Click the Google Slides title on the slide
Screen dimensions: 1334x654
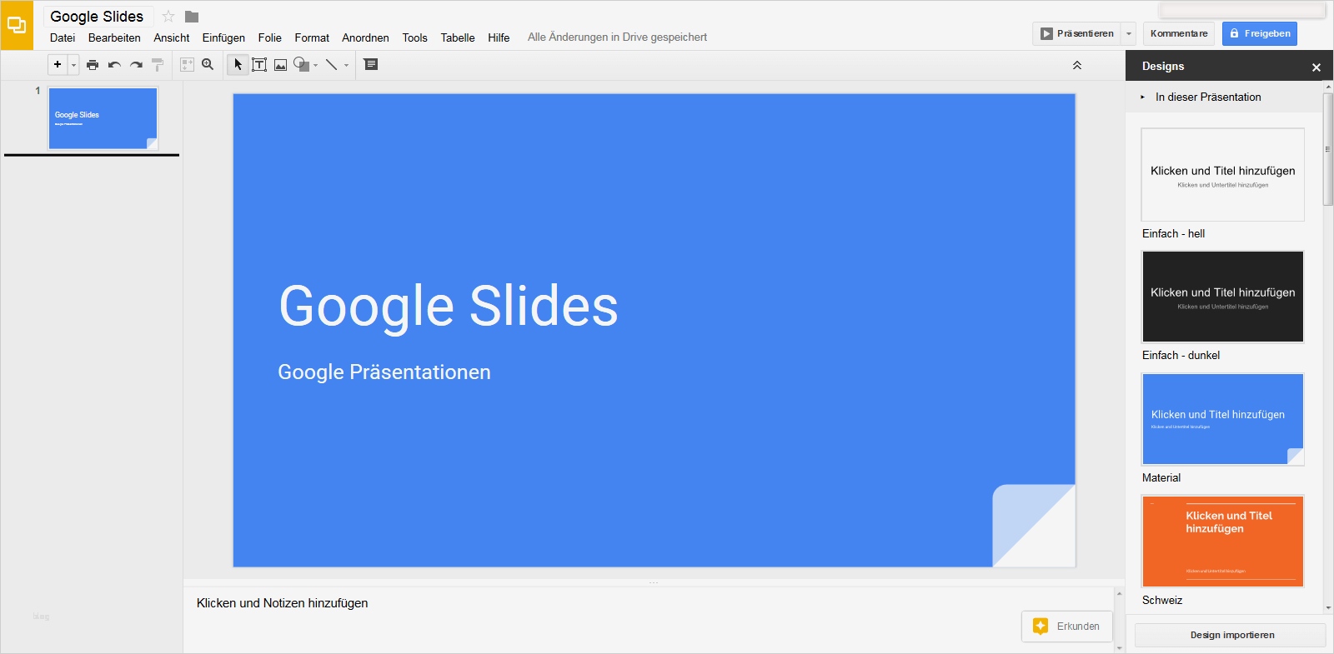(x=449, y=306)
